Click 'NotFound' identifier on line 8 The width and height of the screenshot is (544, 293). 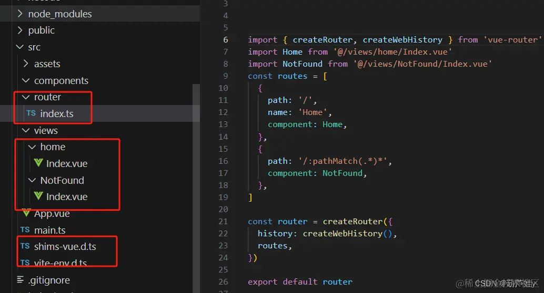(303, 64)
